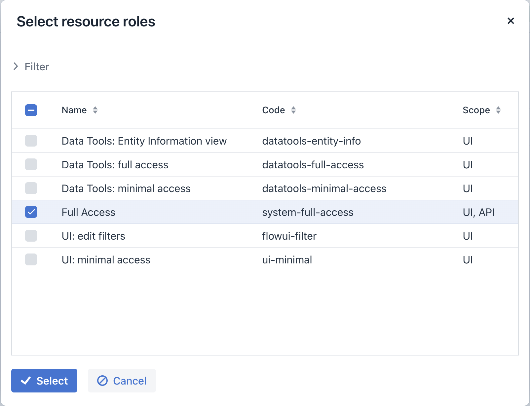
Task: Select the datatools-minimal-access code cell
Action: 324,188
